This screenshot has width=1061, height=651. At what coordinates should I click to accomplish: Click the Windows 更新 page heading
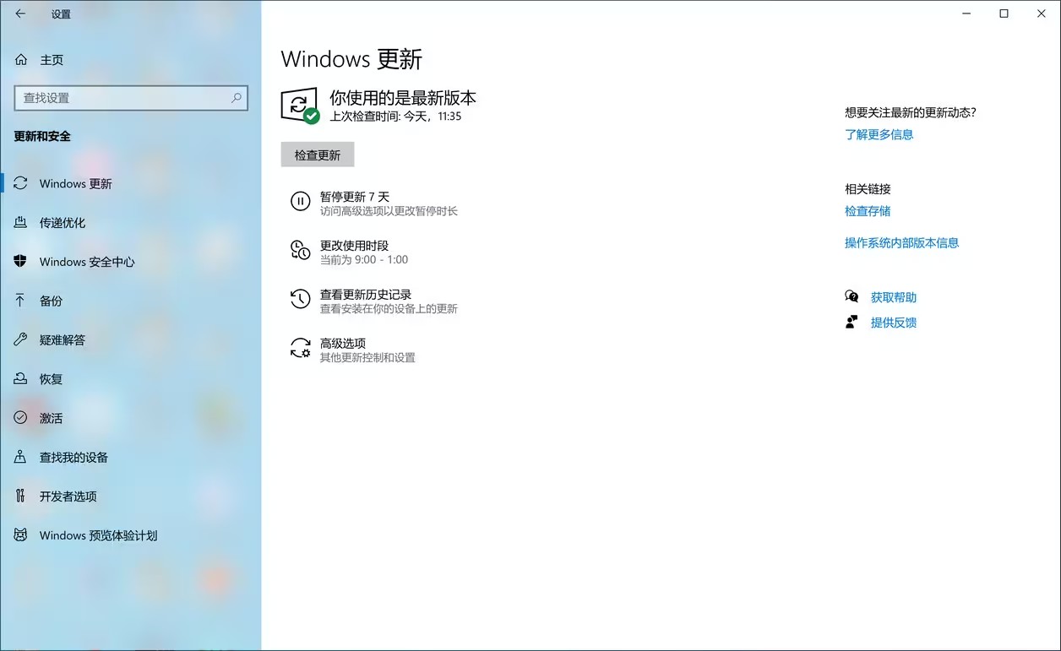(x=351, y=59)
